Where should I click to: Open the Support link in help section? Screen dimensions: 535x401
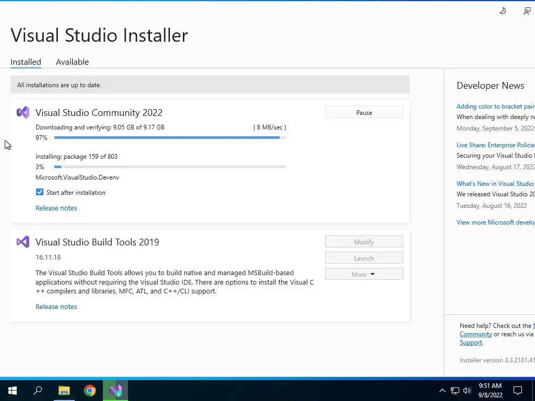471,343
